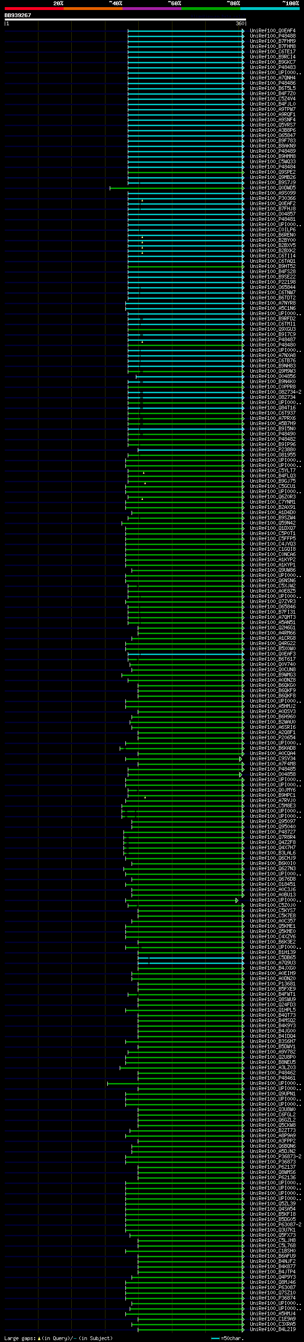Click the cyan ~100% identity color segment
This screenshot has width=304, height=1342.
point(270,9)
